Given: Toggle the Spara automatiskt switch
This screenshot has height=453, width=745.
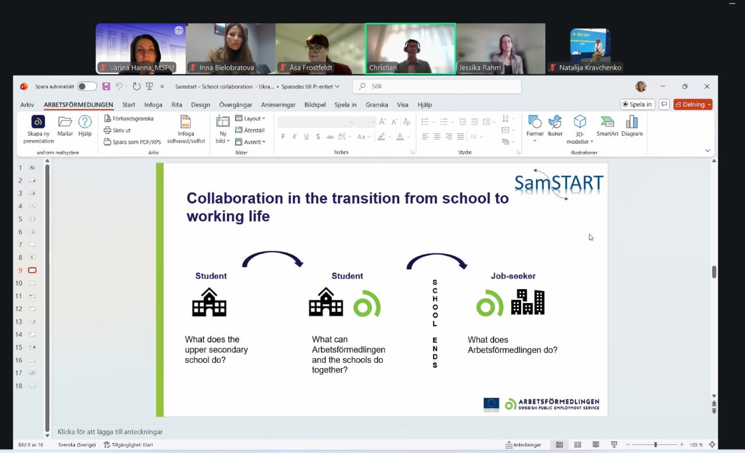Looking at the screenshot, I should point(87,87).
